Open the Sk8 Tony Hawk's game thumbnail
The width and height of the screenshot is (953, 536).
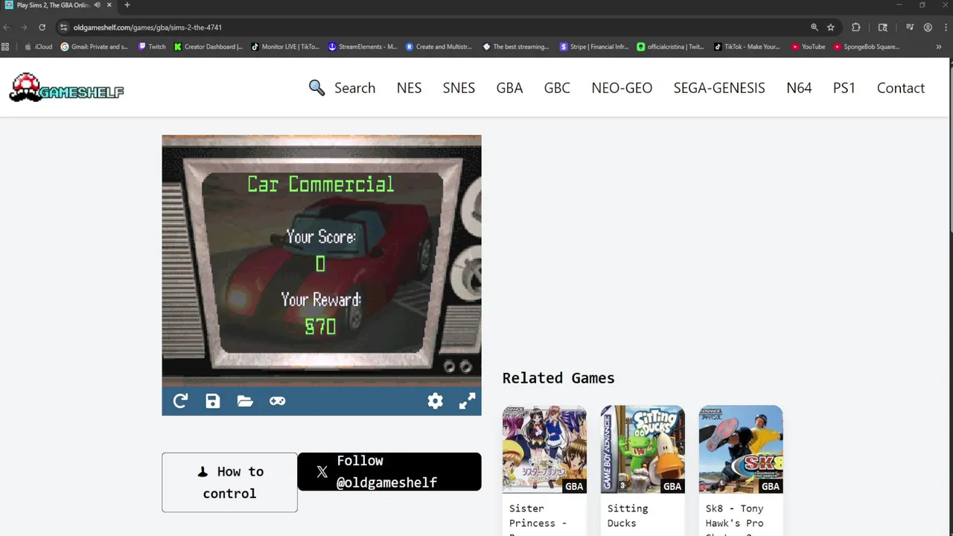tap(741, 449)
